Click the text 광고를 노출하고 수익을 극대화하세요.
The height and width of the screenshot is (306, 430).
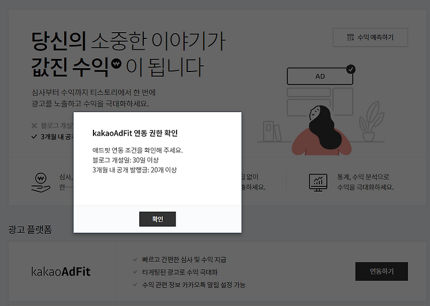click(x=90, y=104)
